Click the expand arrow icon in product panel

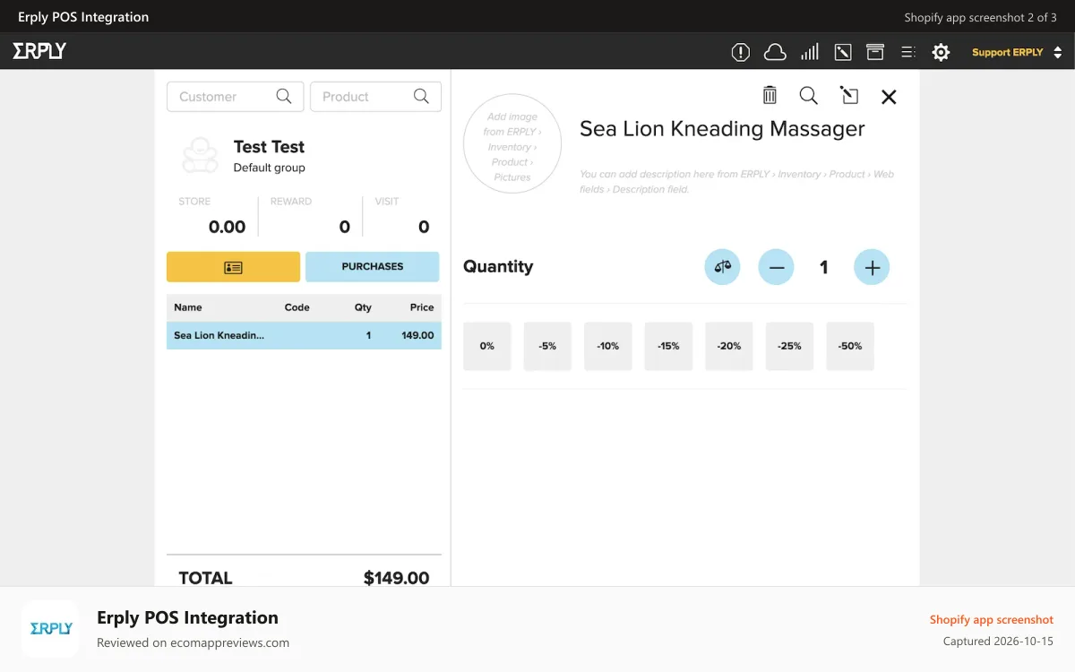848,95
